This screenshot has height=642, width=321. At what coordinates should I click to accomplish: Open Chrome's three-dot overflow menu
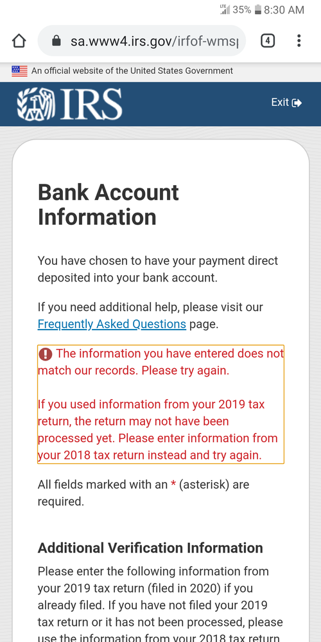(x=299, y=40)
